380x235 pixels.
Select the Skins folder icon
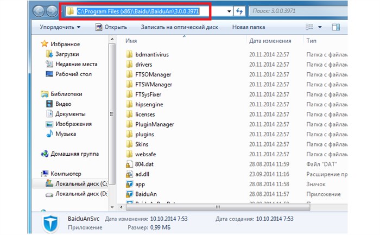click(x=129, y=144)
